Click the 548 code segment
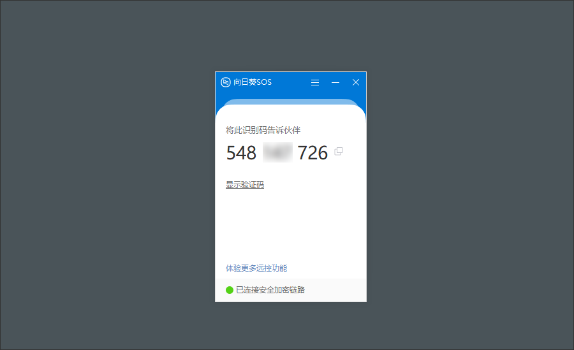 [241, 152]
